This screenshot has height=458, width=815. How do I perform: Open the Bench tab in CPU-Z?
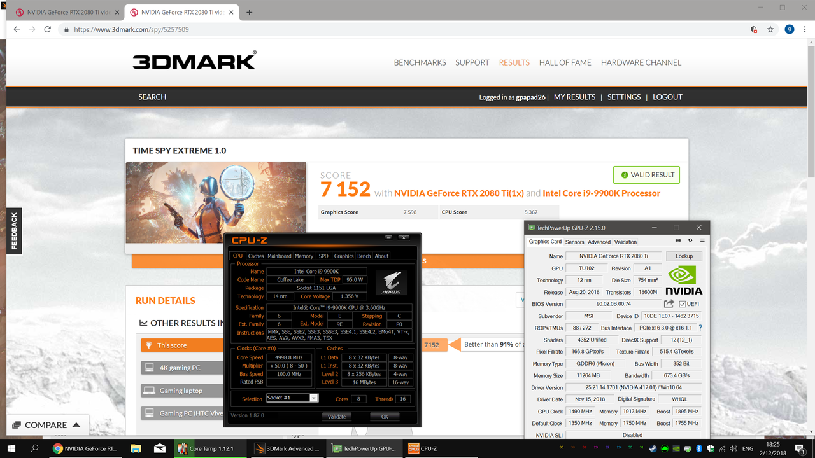click(x=364, y=256)
